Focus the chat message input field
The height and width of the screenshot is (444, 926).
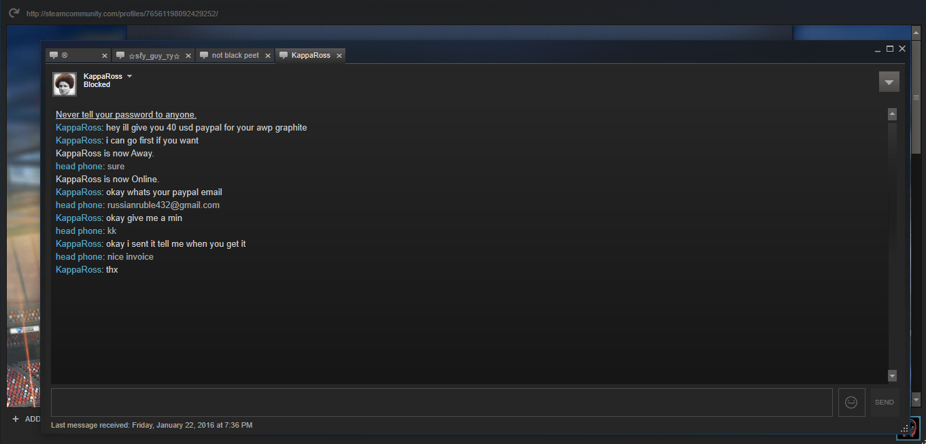(442, 403)
